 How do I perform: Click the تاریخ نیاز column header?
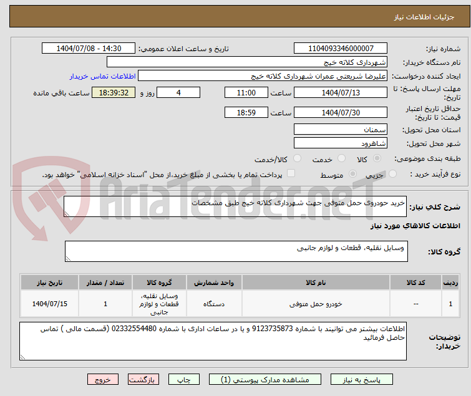coord(49,283)
